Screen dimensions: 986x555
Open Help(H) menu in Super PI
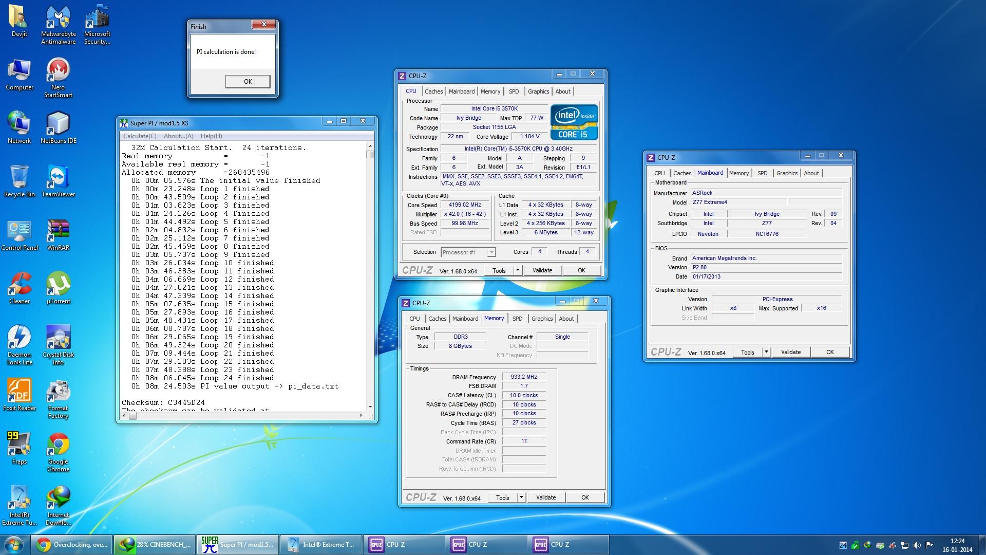pyautogui.click(x=211, y=136)
